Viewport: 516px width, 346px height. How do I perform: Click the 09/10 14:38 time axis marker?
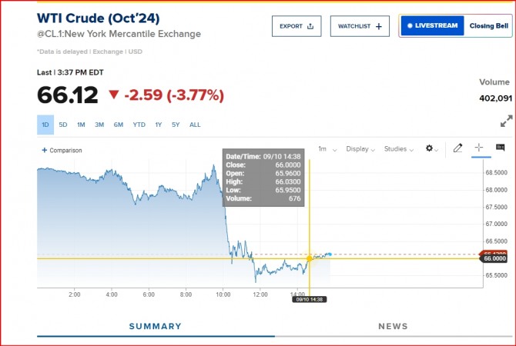[x=310, y=299]
